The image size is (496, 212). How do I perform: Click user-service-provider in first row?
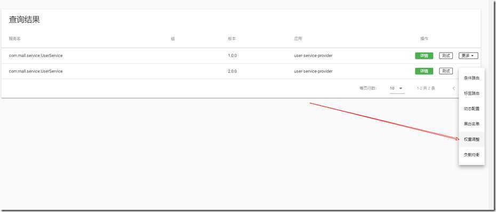click(x=313, y=55)
